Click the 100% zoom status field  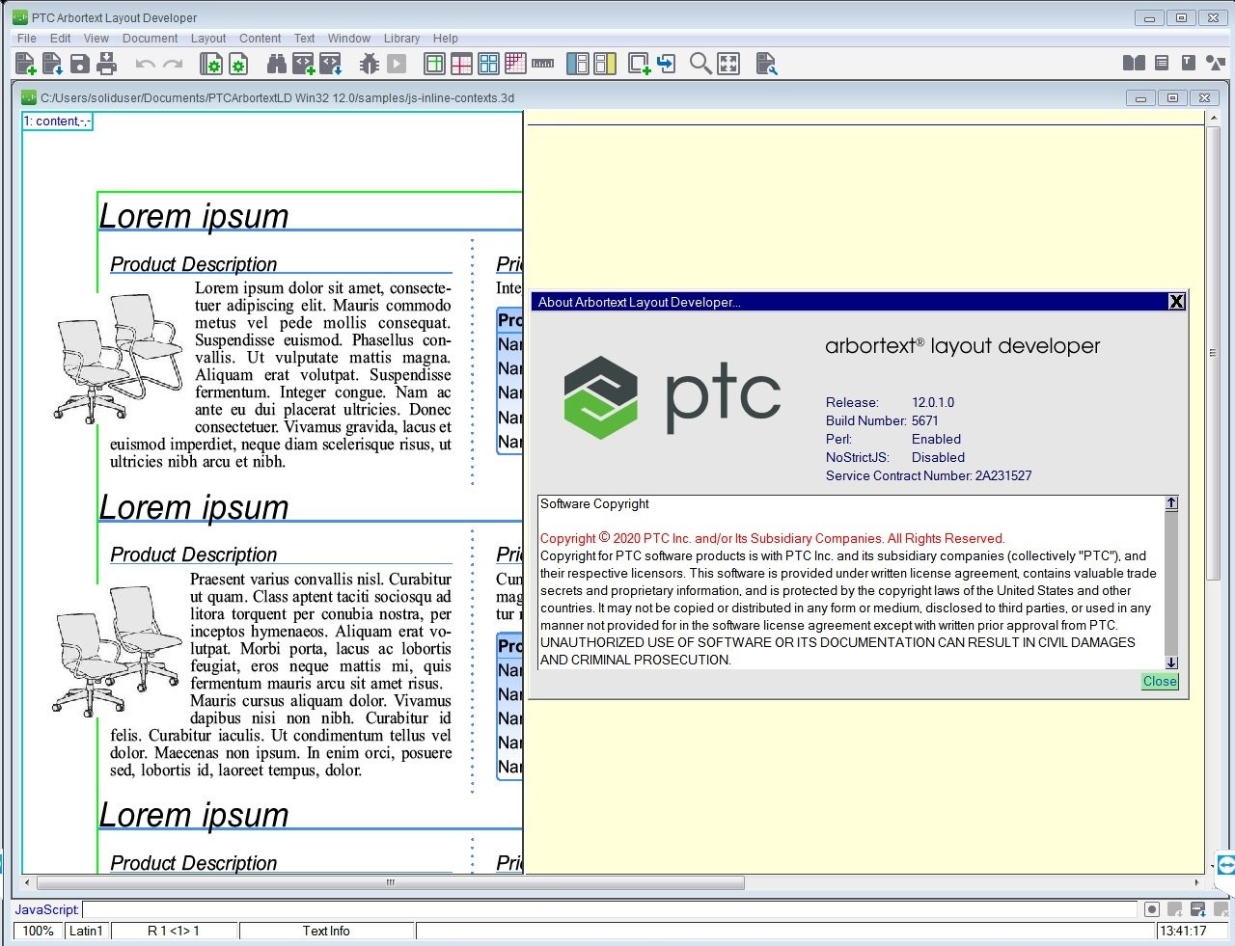tap(38, 931)
